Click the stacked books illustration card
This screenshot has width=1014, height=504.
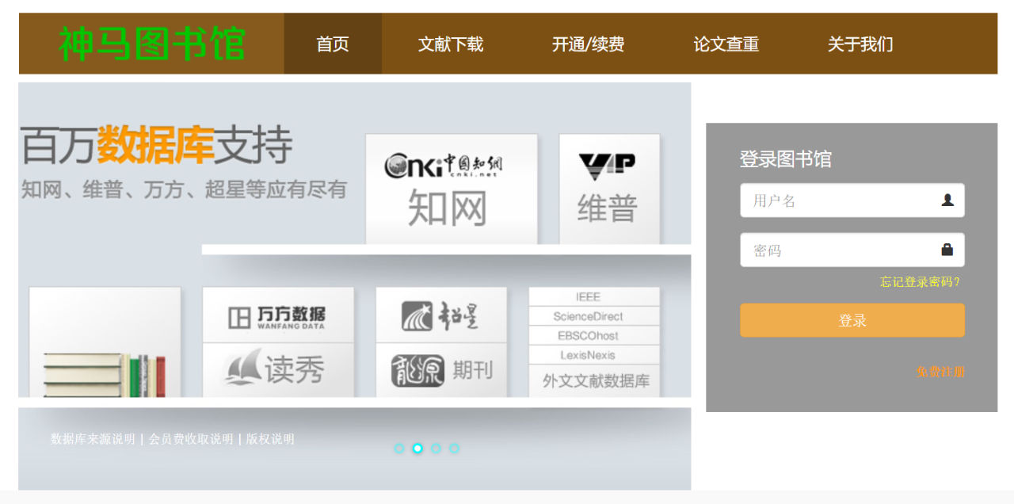(105, 342)
